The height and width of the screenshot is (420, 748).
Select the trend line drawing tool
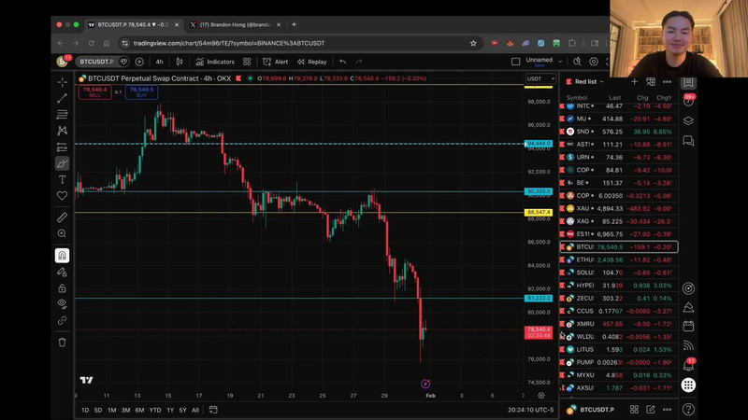tap(63, 99)
